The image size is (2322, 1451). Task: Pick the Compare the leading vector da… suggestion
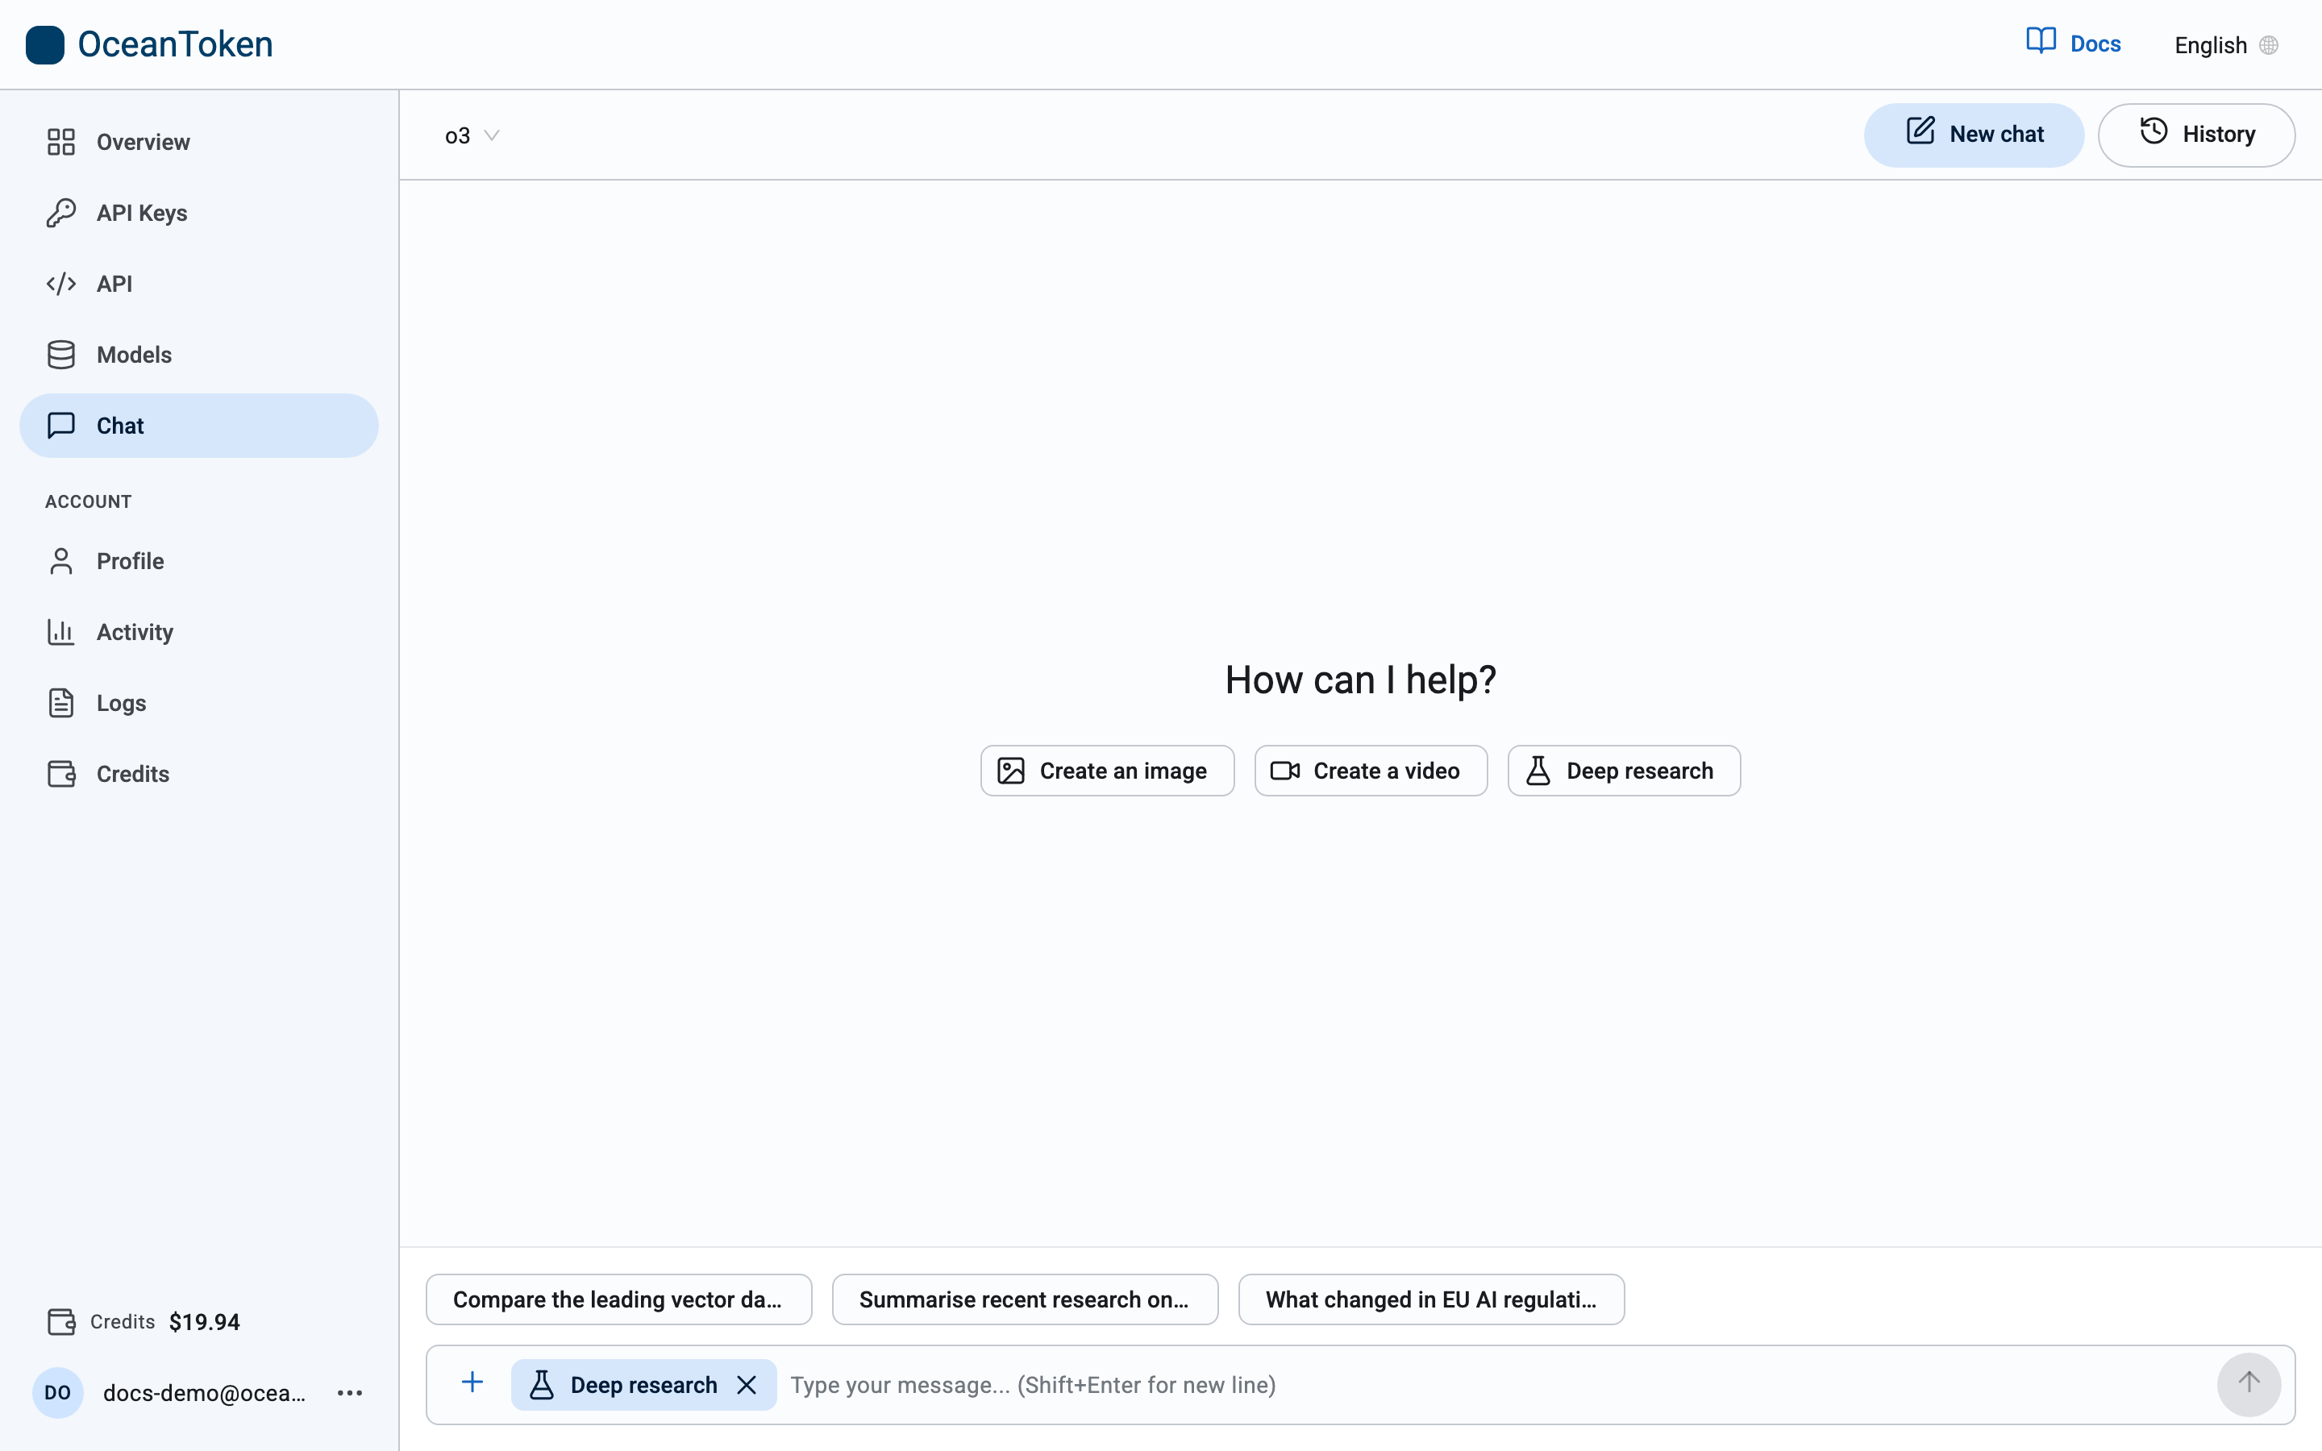click(619, 1299)
